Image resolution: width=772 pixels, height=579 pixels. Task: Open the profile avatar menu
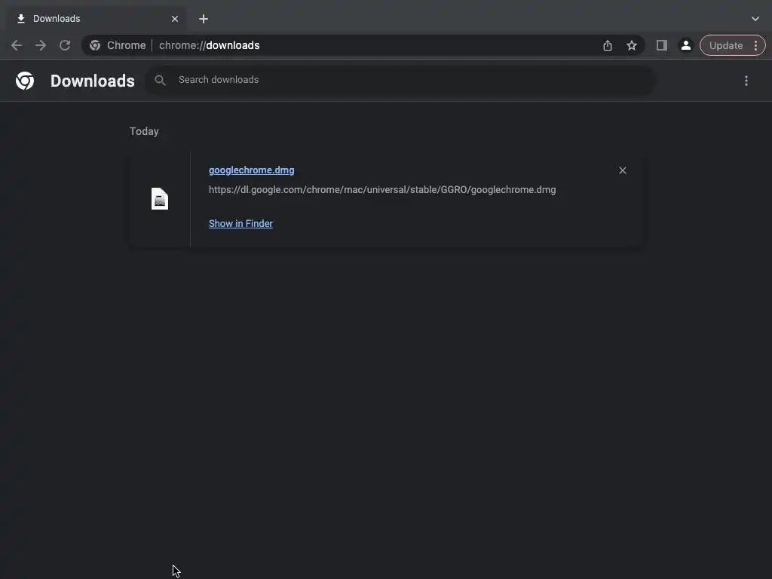(686, 45)
